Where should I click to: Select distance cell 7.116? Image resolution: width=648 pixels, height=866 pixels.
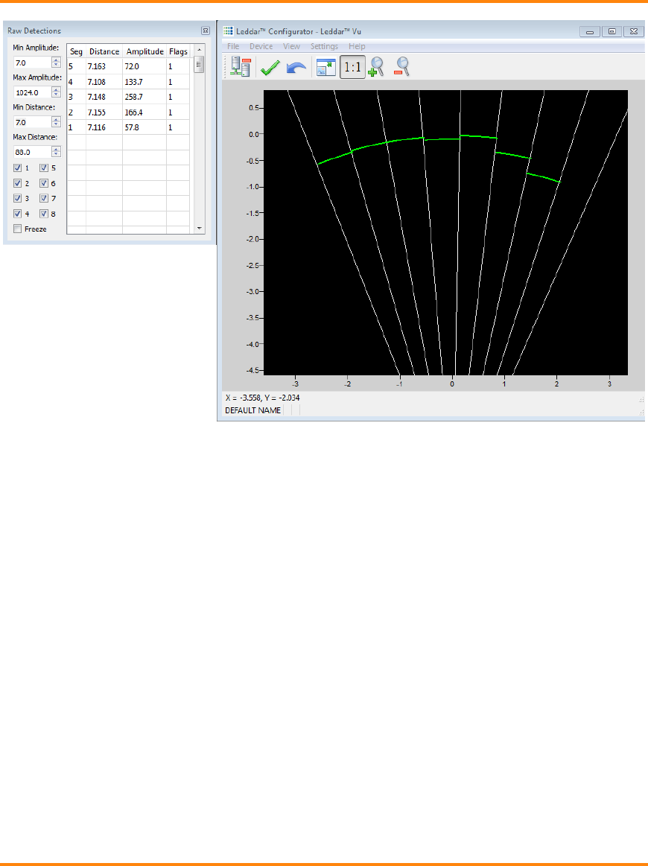(104, 127)
